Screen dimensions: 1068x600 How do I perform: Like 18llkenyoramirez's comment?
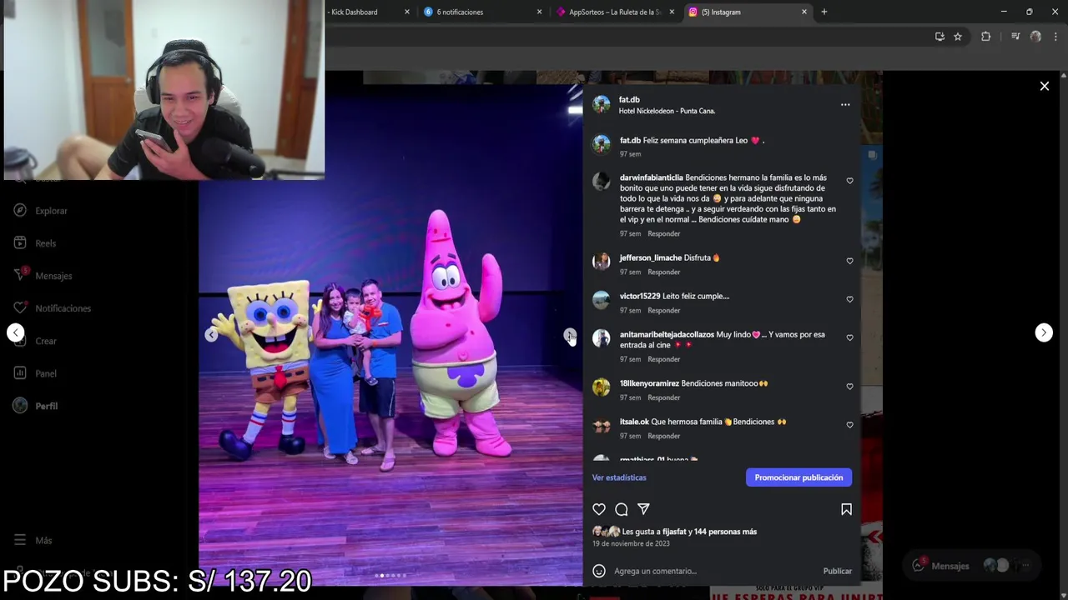pos(849,387)
